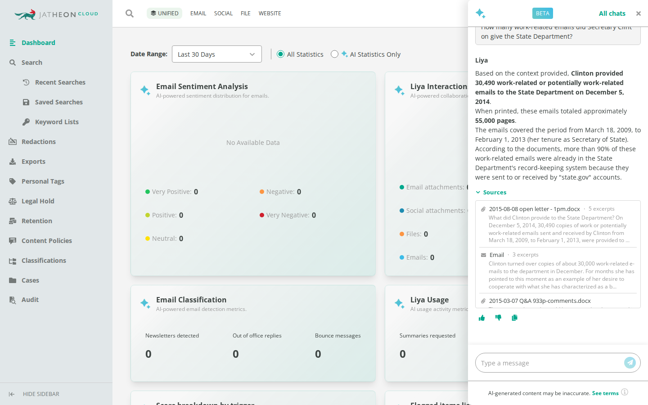Switch to the SOCIAL tab
648x405 pixels.
[x=223, y=13]
